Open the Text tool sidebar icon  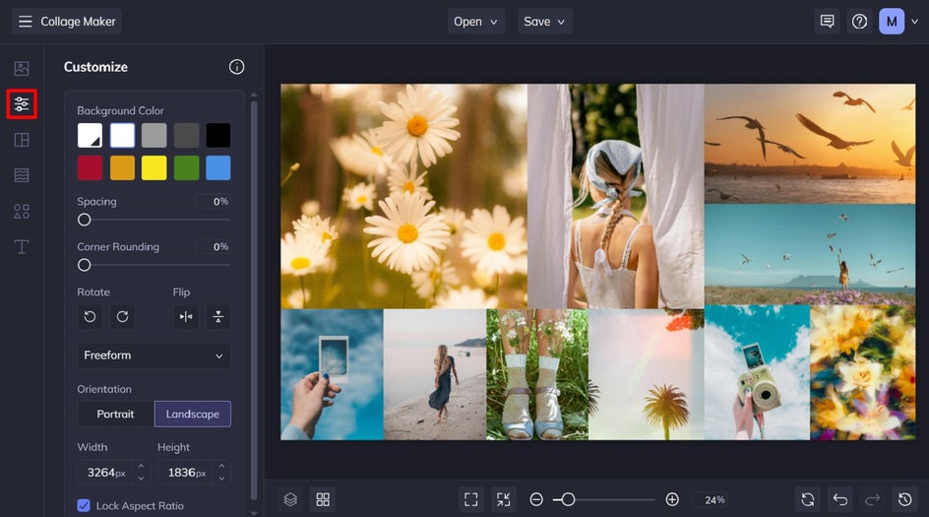click(22, 246)
